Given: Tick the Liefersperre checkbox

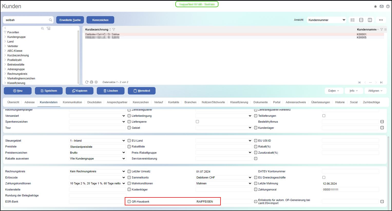Looking at the screenshot, I should click(x=197, y=122).
